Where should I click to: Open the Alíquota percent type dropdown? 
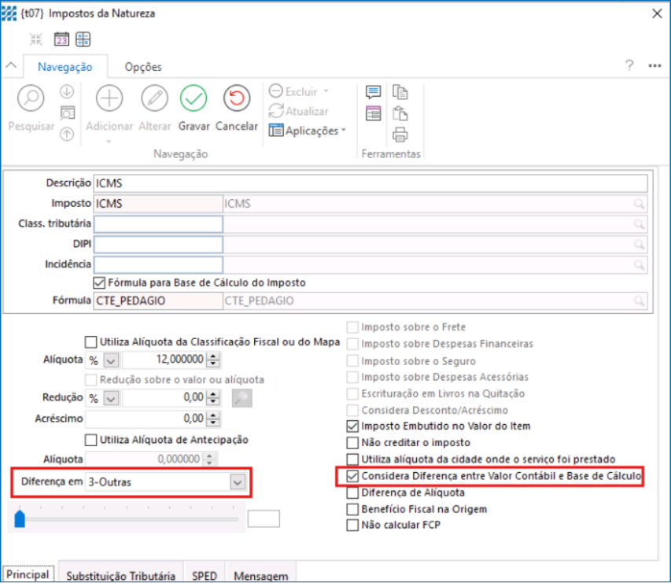(111, 360)
